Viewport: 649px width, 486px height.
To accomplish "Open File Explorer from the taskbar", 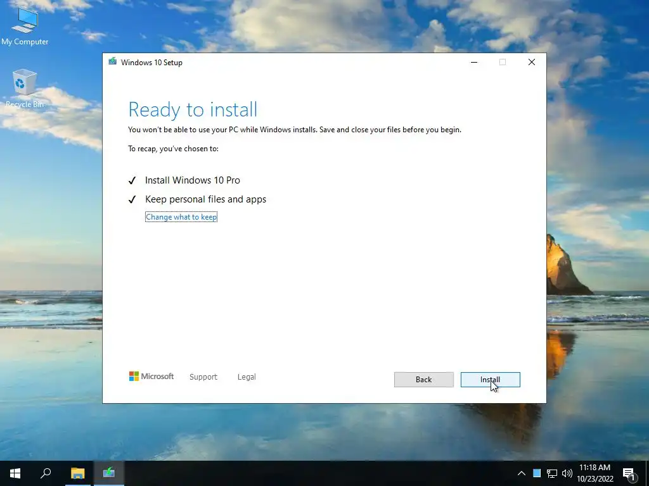I will [77, 473].
